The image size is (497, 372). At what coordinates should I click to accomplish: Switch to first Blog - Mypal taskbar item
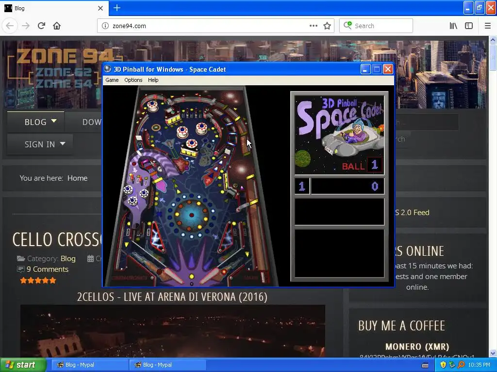pos(89,365)
